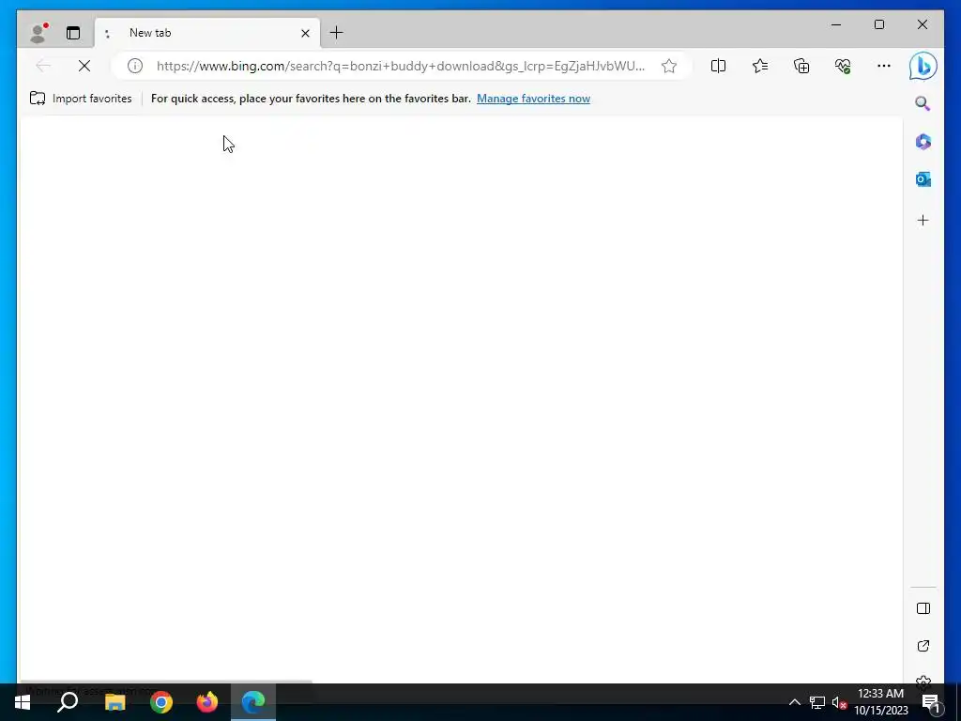Open the Favorites list
The height and width of the screenshot is (721, 961).
pyautogui.click(x=760, y=66)
